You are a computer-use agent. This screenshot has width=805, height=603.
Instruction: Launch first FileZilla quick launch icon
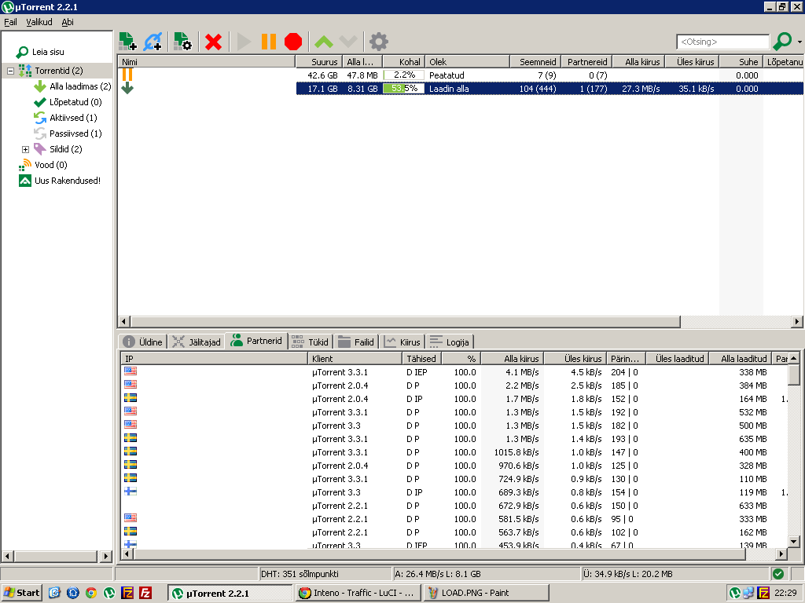[127, 593]
